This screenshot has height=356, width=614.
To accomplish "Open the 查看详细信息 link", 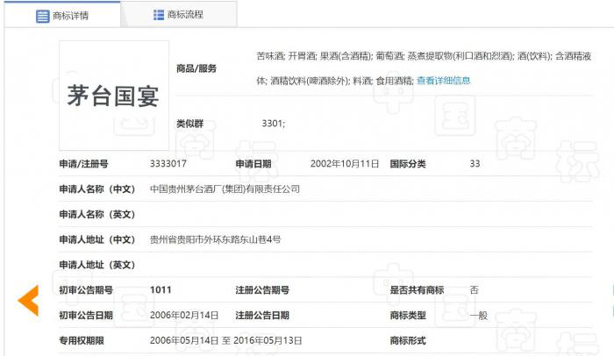I will [x=443, y=81].
